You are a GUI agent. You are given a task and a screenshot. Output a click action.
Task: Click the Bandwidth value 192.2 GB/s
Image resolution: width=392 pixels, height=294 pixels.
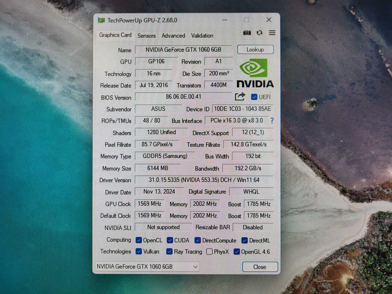[x=248, y=168]
